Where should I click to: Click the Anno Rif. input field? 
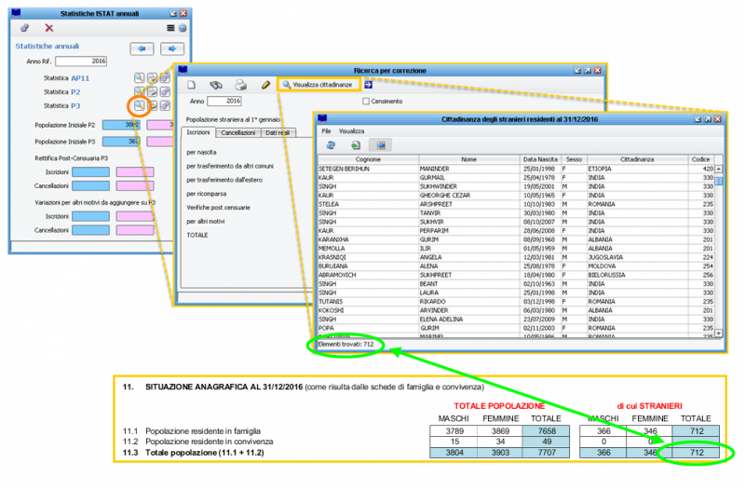(x=81, y=61)
